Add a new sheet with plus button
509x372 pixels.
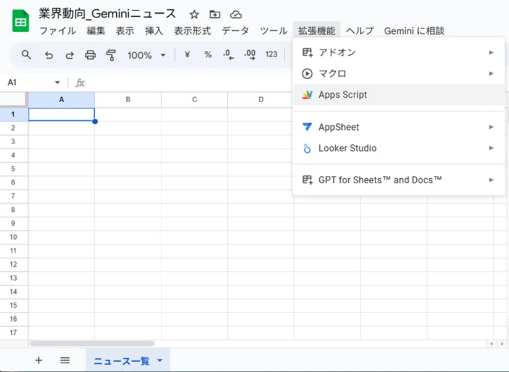(38, 360)
